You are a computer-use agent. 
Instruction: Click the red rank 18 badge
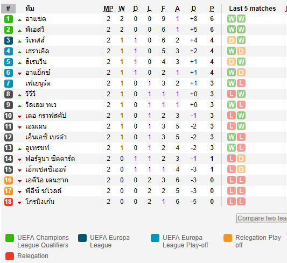(9, 202)
